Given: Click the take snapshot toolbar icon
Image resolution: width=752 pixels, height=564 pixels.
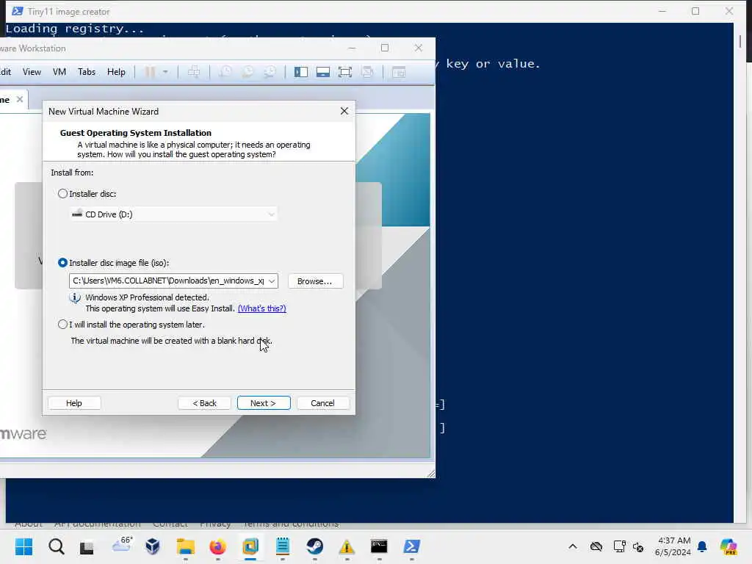Looking at the screenshot, I should pos(225,73).
